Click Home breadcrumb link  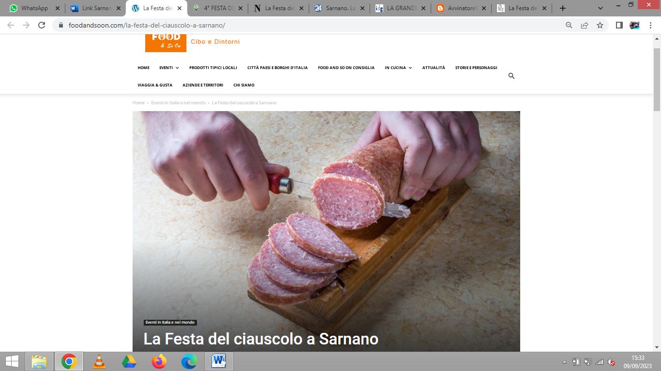pos(138,103)
